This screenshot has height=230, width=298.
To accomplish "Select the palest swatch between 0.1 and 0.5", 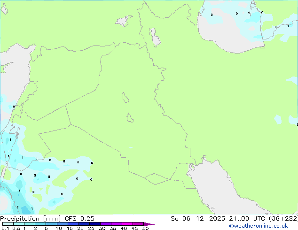I will click(8, 224).
